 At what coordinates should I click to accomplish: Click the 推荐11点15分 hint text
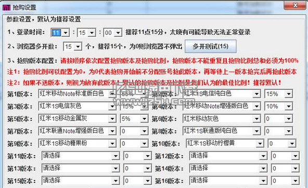(188, 32)
